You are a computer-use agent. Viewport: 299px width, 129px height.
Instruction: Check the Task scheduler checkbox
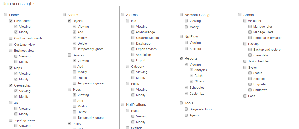tap(245, 61)
